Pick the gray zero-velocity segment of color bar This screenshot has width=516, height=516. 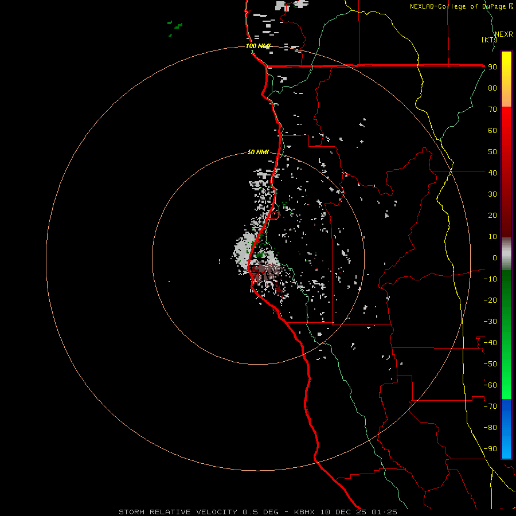pos(506,254)
